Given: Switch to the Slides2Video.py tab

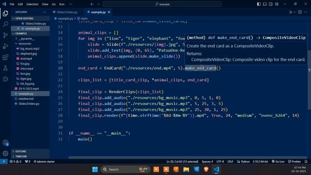Looking at the screenshot, I should click(x=67, y=12).
